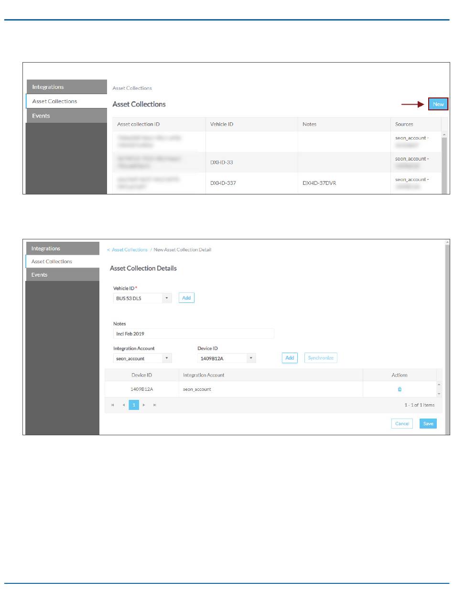
Task: Select DXHD-37DVR notes cell
Action: point(344,183)
